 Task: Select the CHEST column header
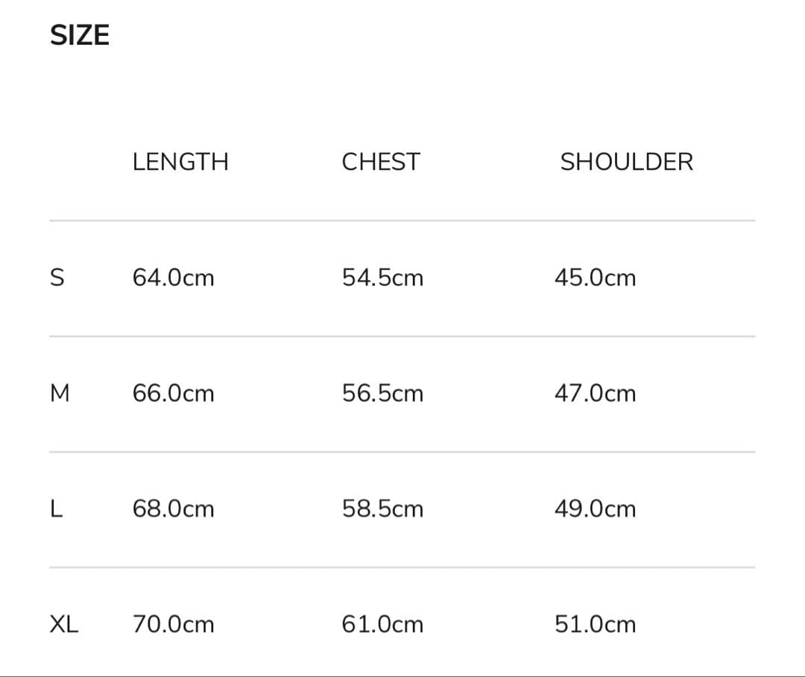click(381, 162)
